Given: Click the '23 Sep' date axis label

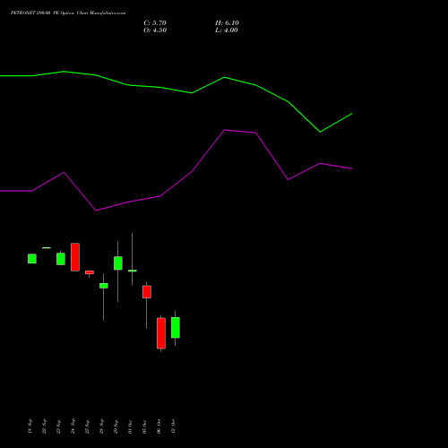Looking at the screenshot, I should point(58,426).
